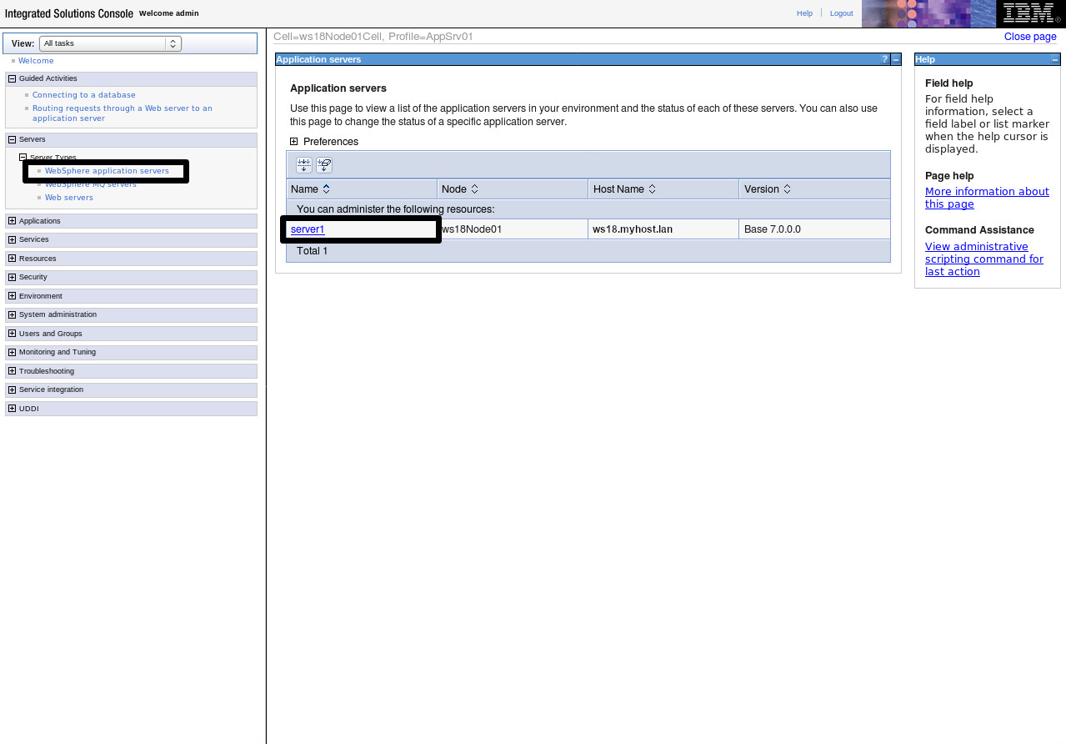Sort by Node using its sort arrows
This screenshot has height=744, width=1066.
(474, 189)
